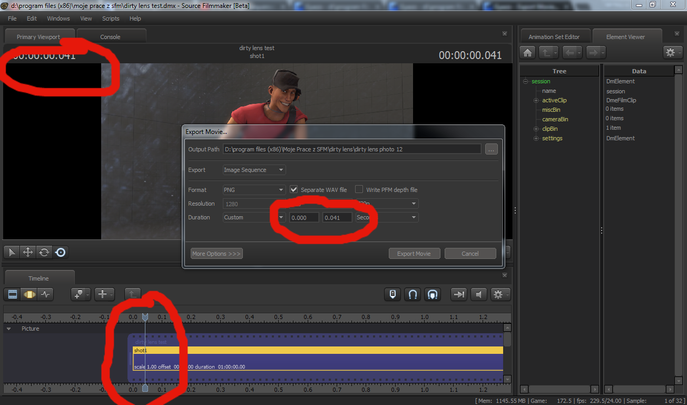Click the forward arrow in Element Viewer
The height and width of the screenshot is (405, 687).
[596, 52]
